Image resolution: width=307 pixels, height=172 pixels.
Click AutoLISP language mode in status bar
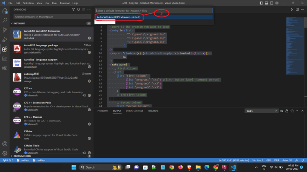pyautogui.click(x=287, y=160)
